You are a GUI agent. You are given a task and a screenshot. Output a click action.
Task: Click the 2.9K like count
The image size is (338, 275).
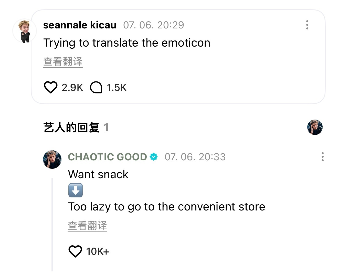[72, 88]
